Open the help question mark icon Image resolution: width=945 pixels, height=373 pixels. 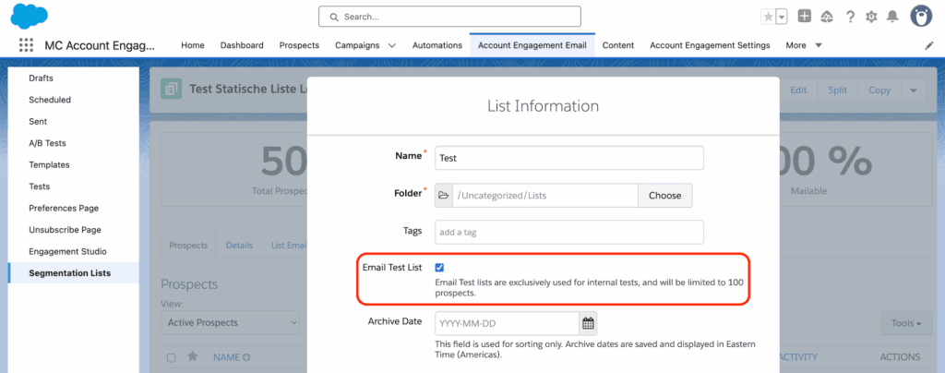tap(850, 17)
